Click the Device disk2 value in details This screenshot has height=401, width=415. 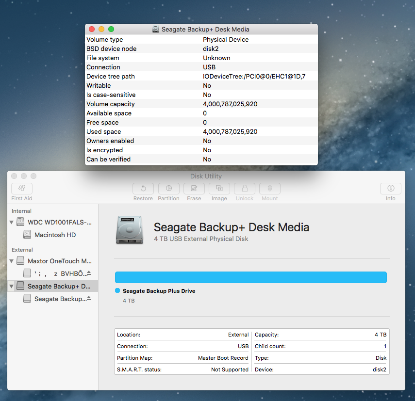(380, 369)
